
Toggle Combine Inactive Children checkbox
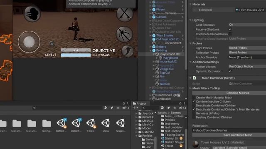point(194,101)
